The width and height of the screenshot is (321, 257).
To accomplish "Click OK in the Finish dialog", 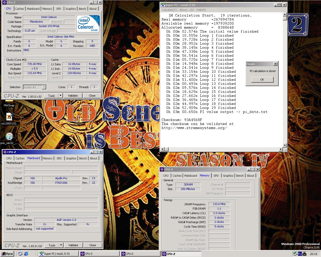I will (262, 80).
